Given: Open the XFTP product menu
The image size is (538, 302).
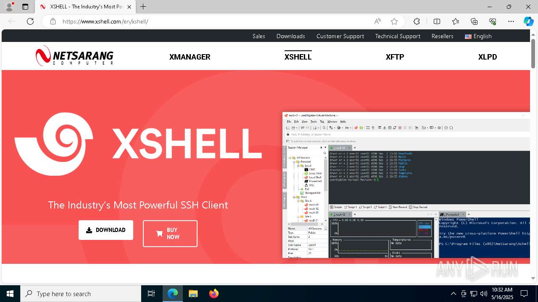Looking at the screenshot, I should click(x=395, y=57).
